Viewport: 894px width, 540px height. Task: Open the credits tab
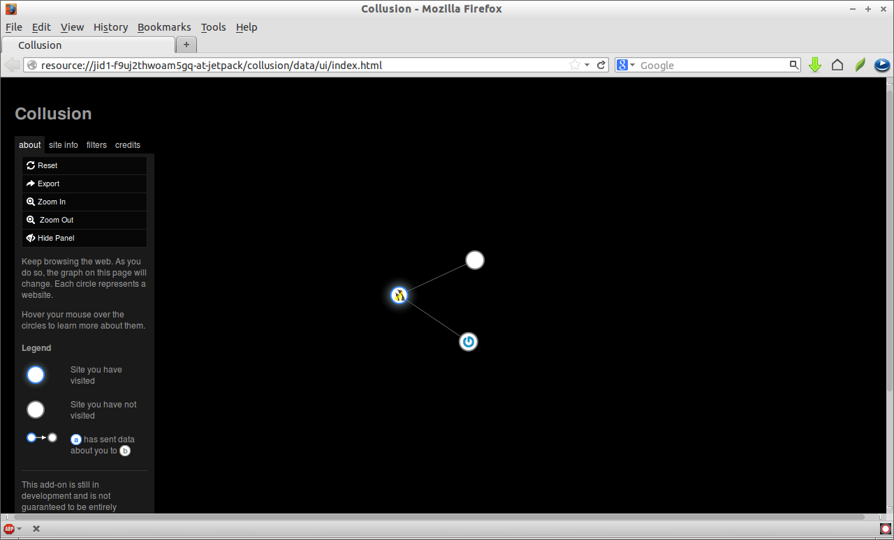coord(128,145)
